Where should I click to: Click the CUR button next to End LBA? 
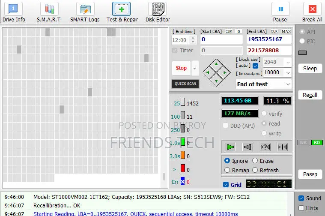click(274, 31)
